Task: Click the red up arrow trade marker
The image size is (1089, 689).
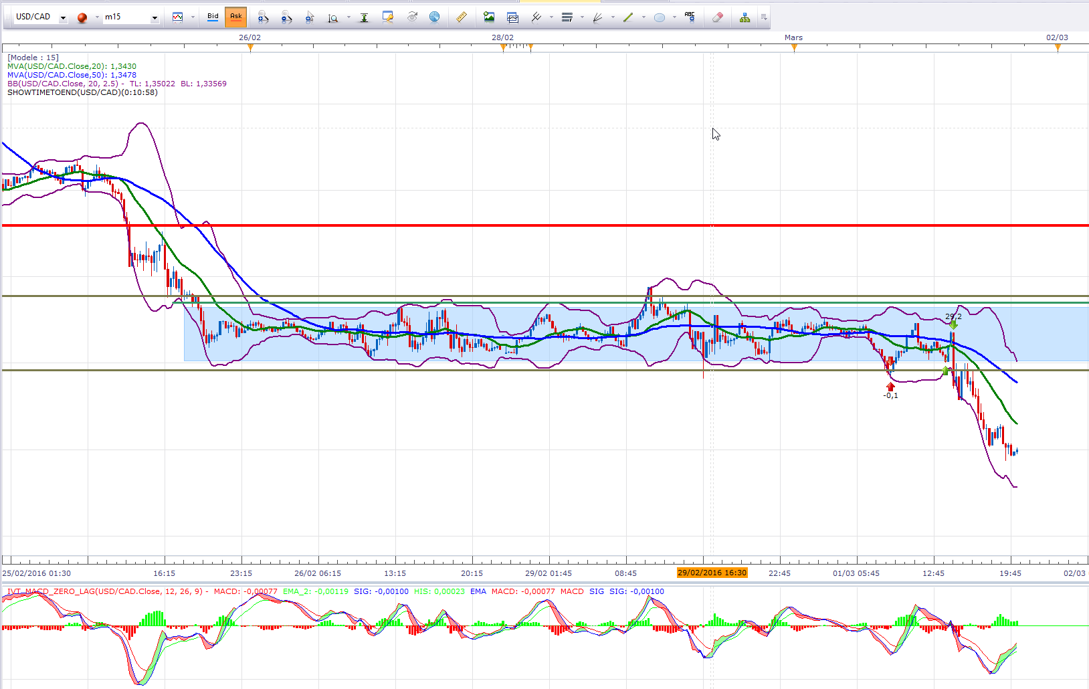Action: [x=890, y=387]
